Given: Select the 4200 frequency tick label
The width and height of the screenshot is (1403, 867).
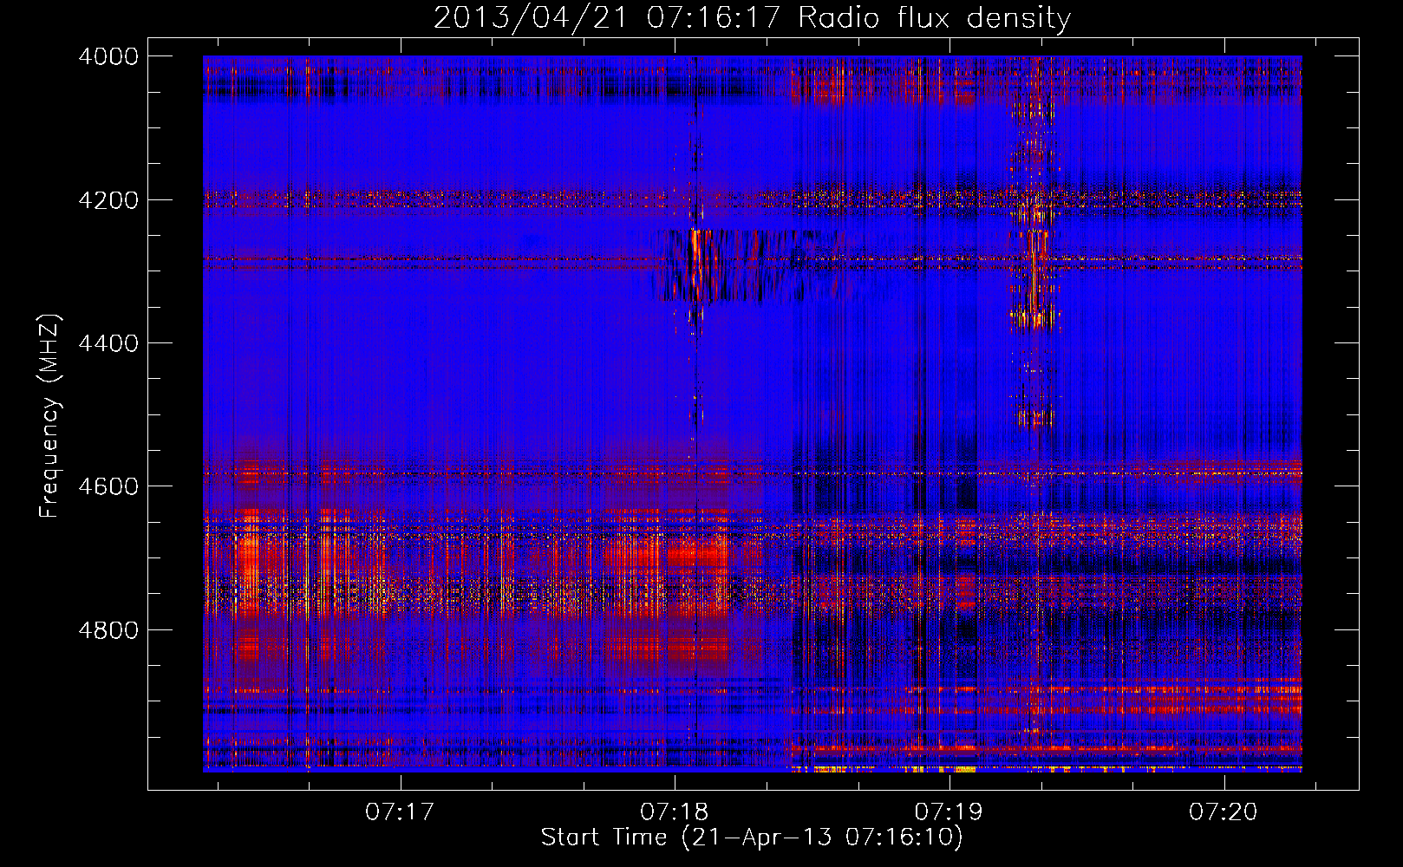Looking at the screenshot, I should [108, 200].
